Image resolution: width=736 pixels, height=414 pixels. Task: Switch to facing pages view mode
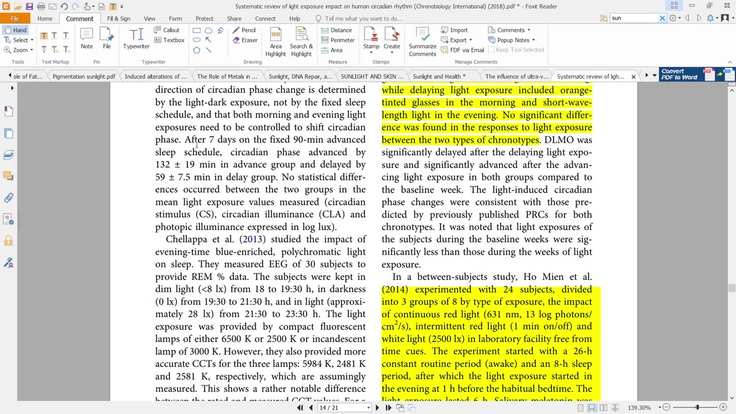pyautogui.click(x=603, y=408)
